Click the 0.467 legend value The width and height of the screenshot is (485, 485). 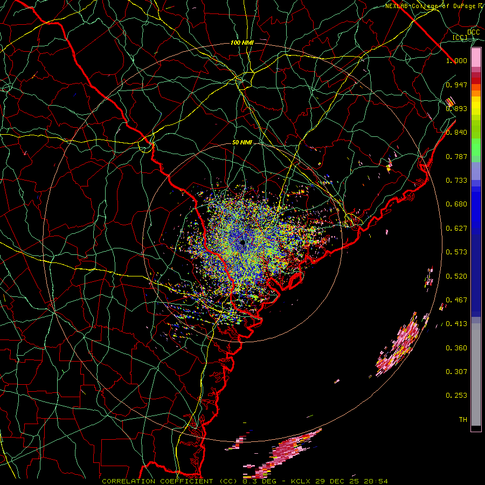pyautogui.click(x=456, y=300)
